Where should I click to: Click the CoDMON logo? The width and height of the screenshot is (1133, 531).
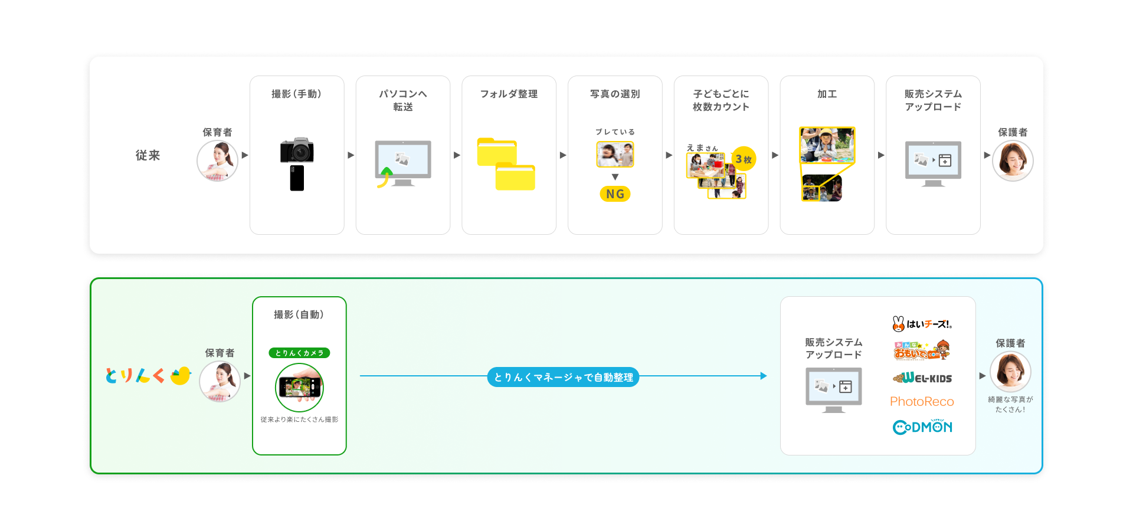point(922,427)
